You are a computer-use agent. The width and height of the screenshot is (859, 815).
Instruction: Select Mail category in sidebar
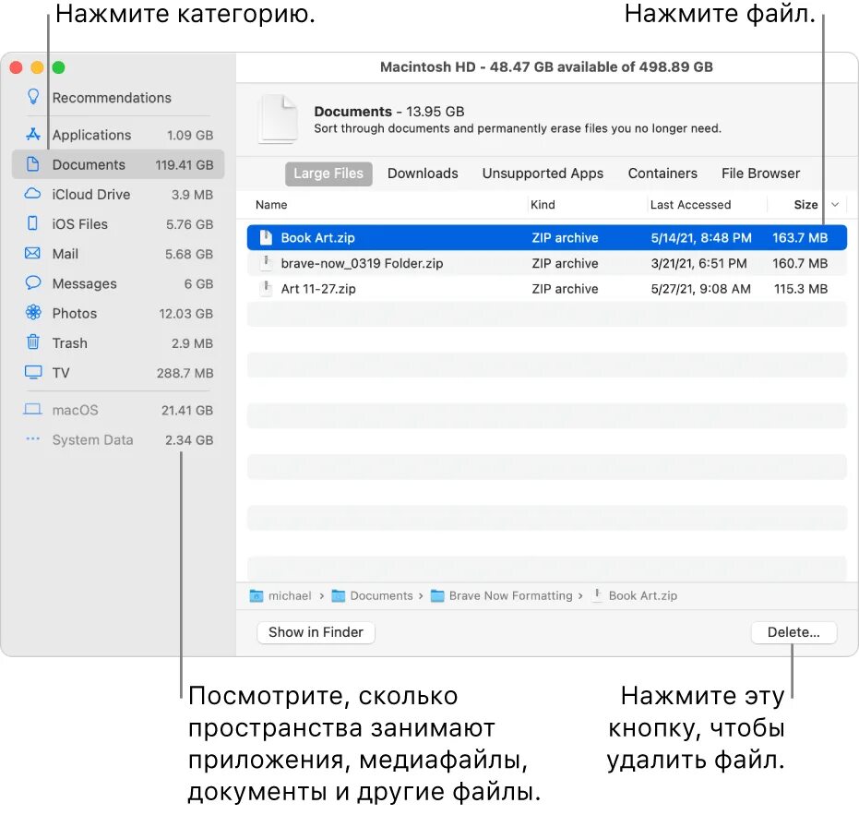(x=118, y=253)
